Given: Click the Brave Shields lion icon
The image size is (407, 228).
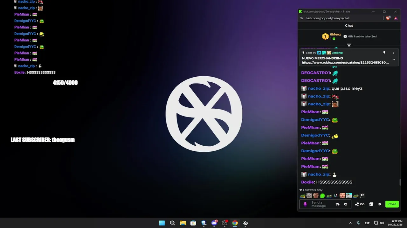Looking at the screenshot, I should (x=388, y=18).
